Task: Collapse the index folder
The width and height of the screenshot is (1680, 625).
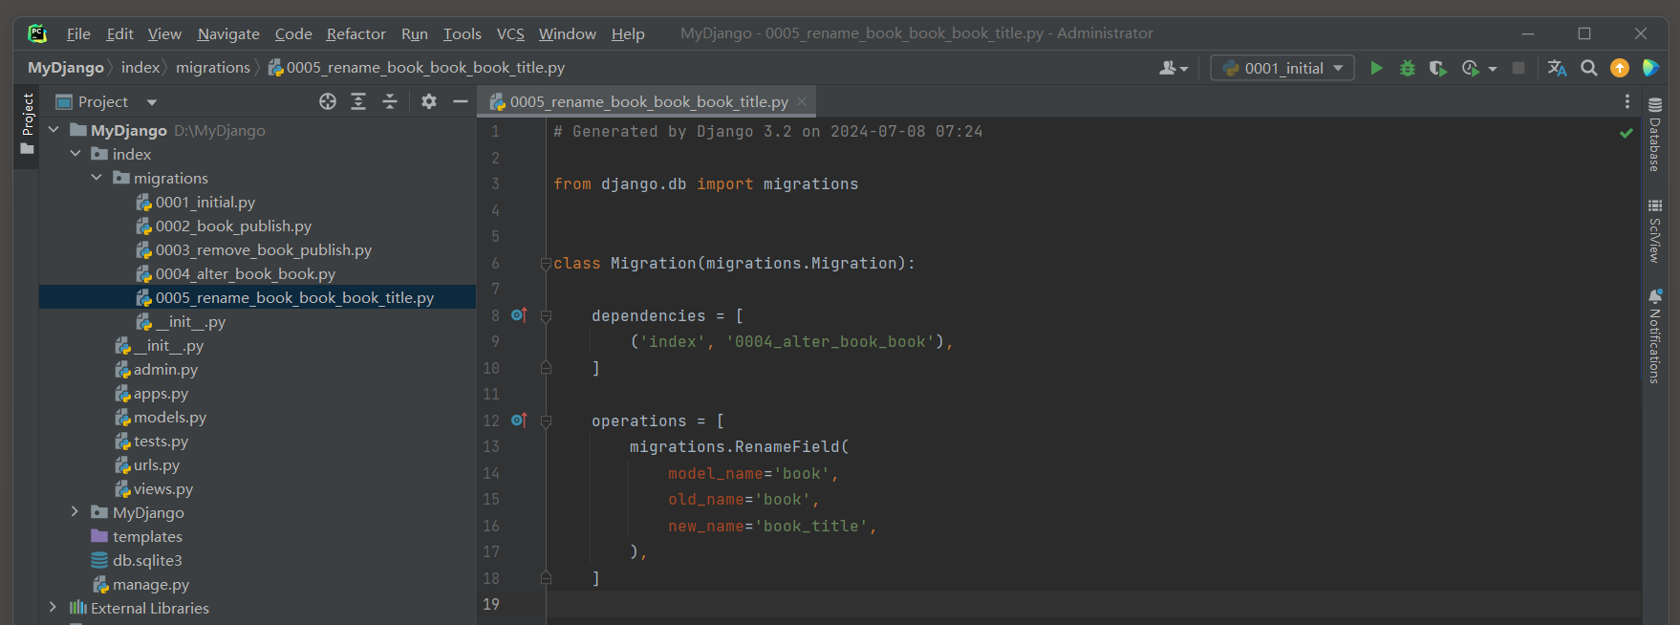Action: 75,154
